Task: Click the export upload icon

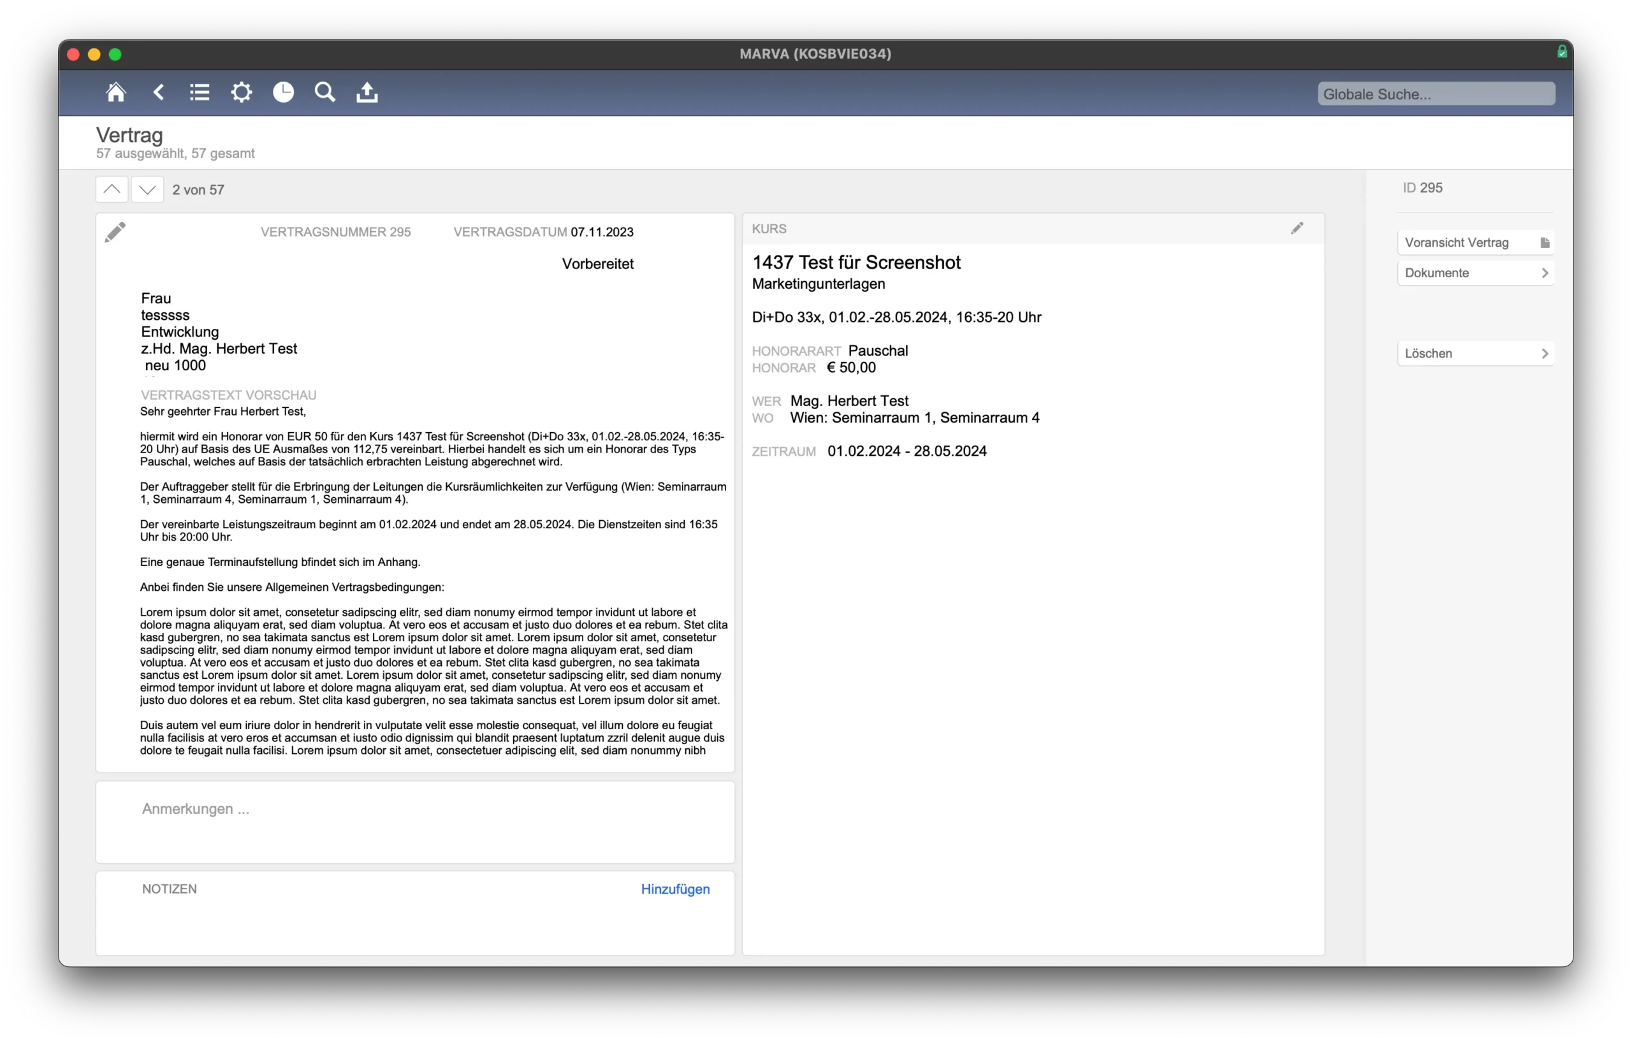Action: pos(367,92)
